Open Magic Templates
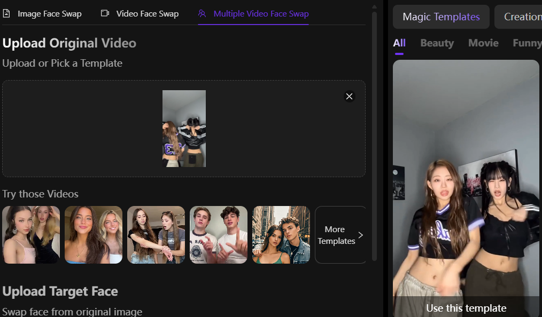Screen dimensions: 542x317 [x=440, y=17]
